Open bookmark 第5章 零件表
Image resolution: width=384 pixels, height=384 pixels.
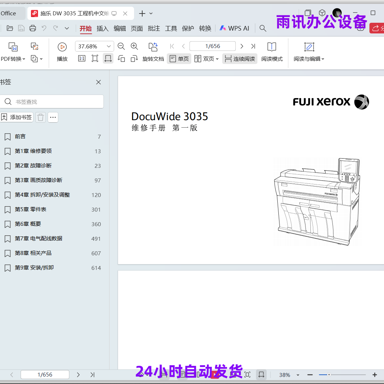pyautogui.click(x=52, y=209)
